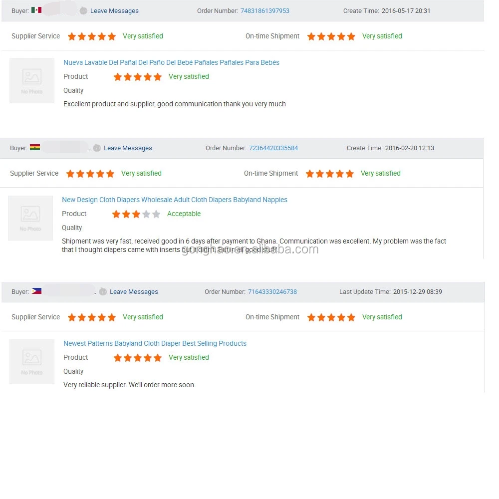Click No Photo thumbnail of Nueva Lavable product
The image size is (499, 499).
click(32, 80)
